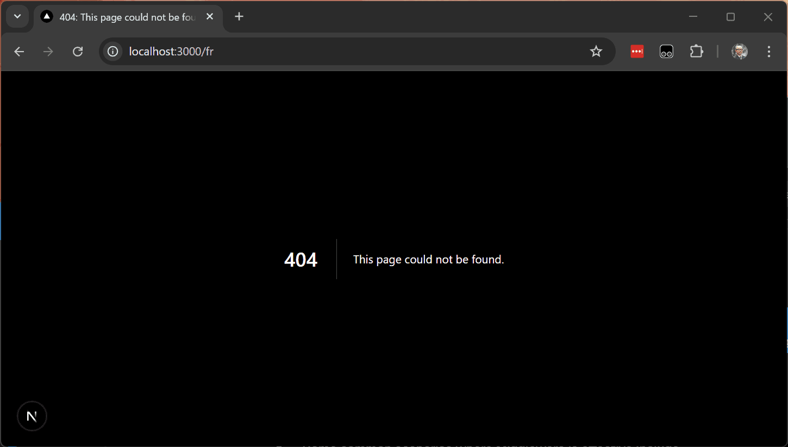View site information for localhost

[x=112, y=52]
